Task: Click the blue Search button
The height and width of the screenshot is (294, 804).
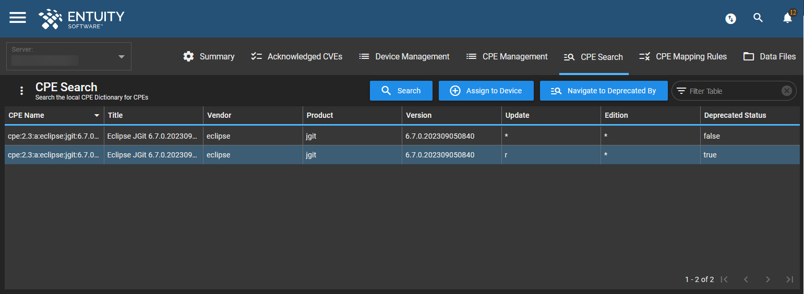Action: (x=401, y=91)
